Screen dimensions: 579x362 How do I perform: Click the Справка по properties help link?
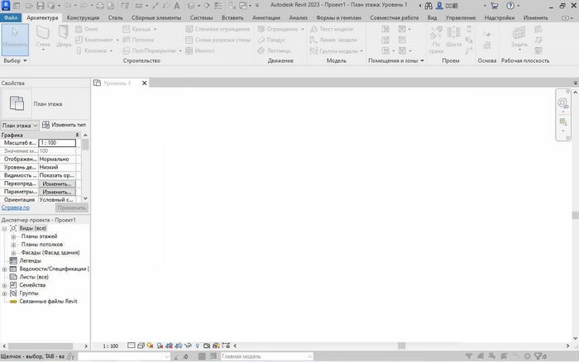tap(15, 207)
